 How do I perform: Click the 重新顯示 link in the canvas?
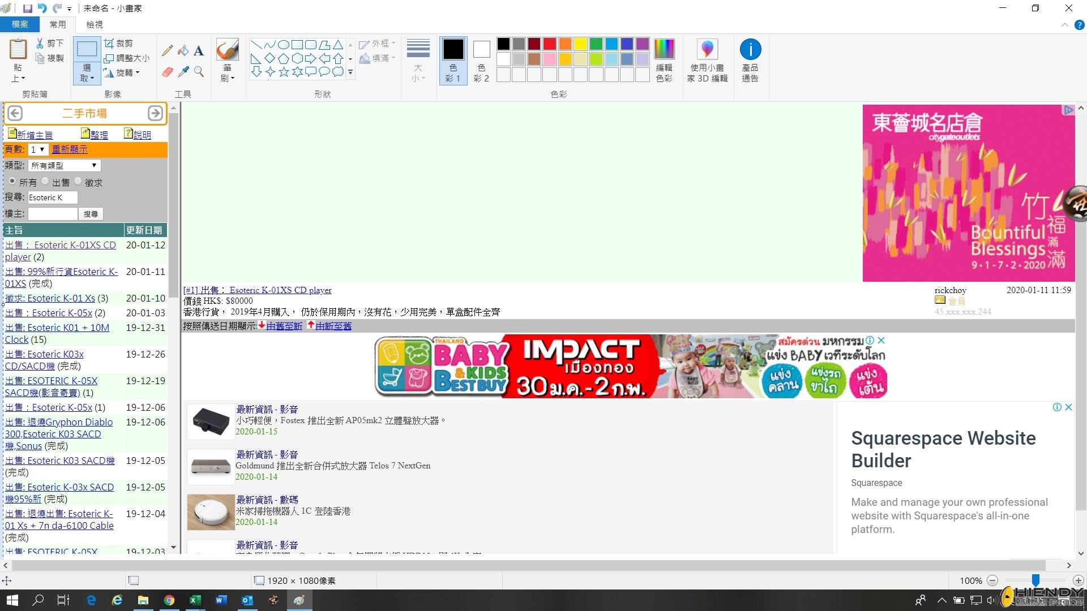70,149
